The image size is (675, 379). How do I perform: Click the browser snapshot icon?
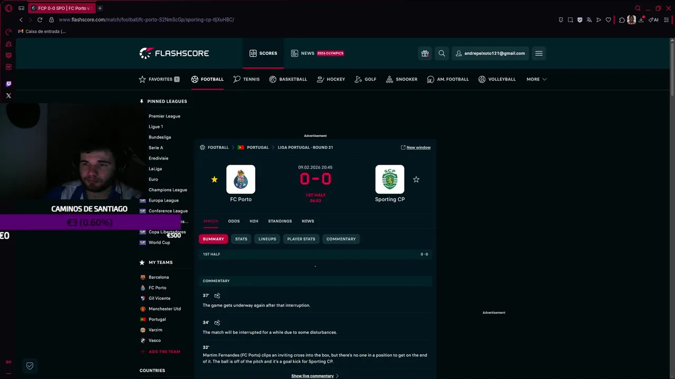(x=570, y=19)
